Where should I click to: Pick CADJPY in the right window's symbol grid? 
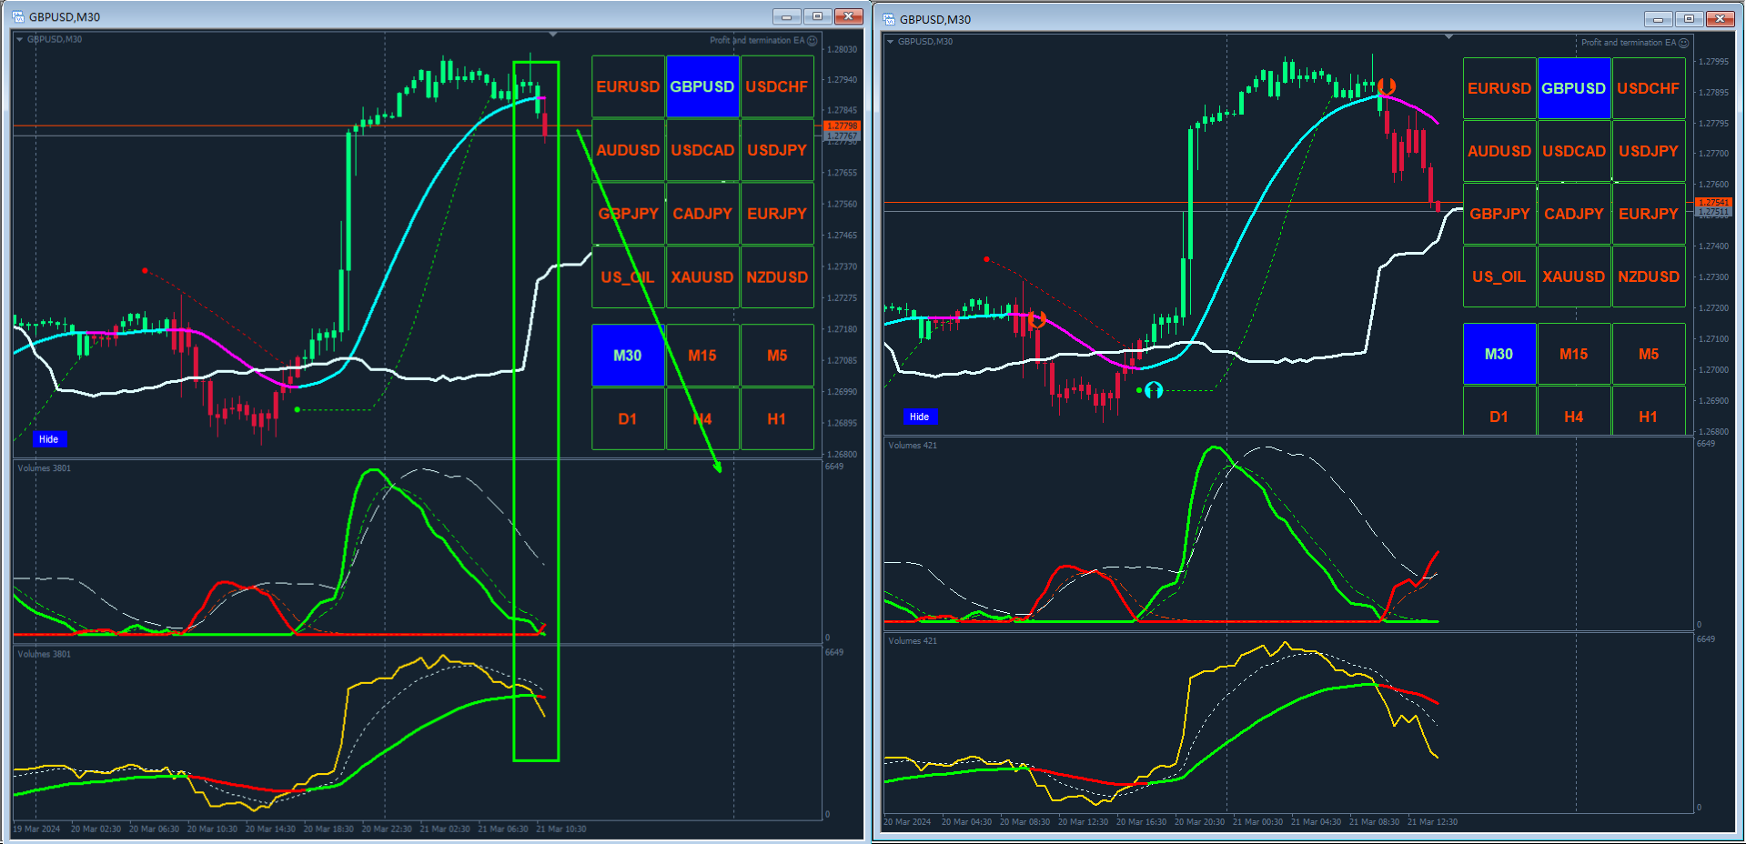pyautogui.click(x=1574, y=214)
